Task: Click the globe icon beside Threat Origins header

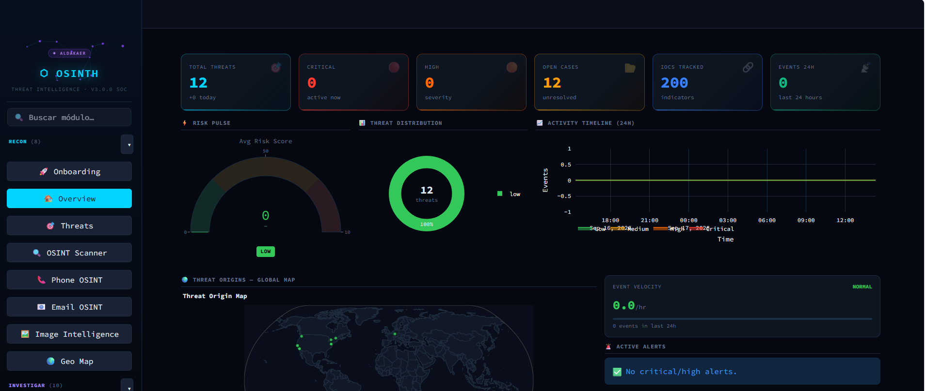Action: pyautogui.click(x=185, y=280)
